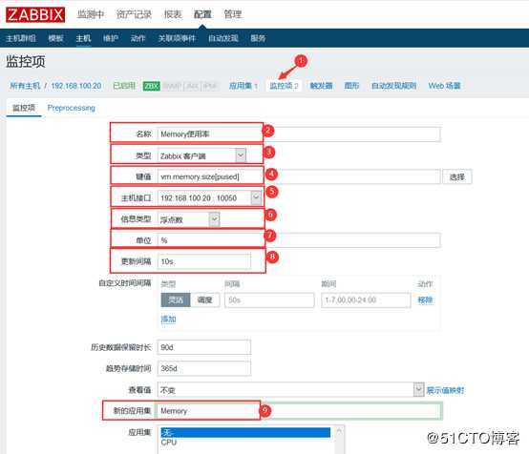Open the 资产记录 top menu

134,14
